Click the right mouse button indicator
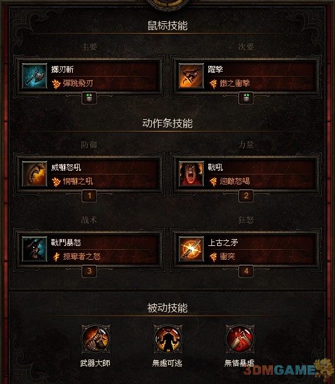 pos(246,98)
